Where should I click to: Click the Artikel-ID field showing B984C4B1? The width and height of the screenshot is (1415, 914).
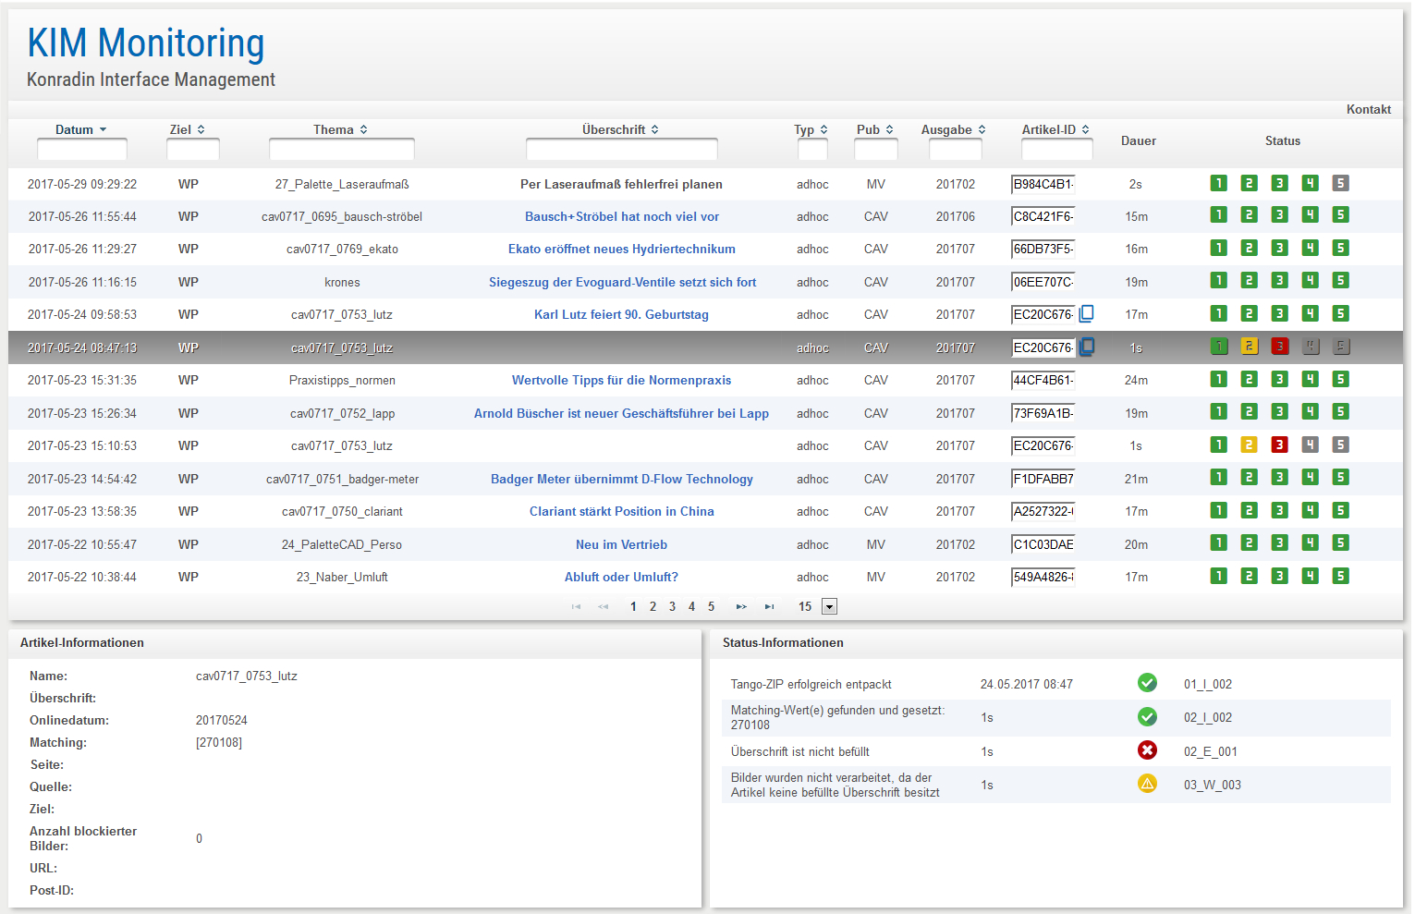coord(1043,184)
